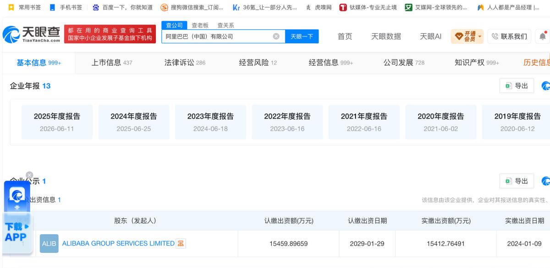This screenshot has height=268, width=550.
Task: Open the 百度一下，你就知道 bookmark
Action: coord(122,7)
